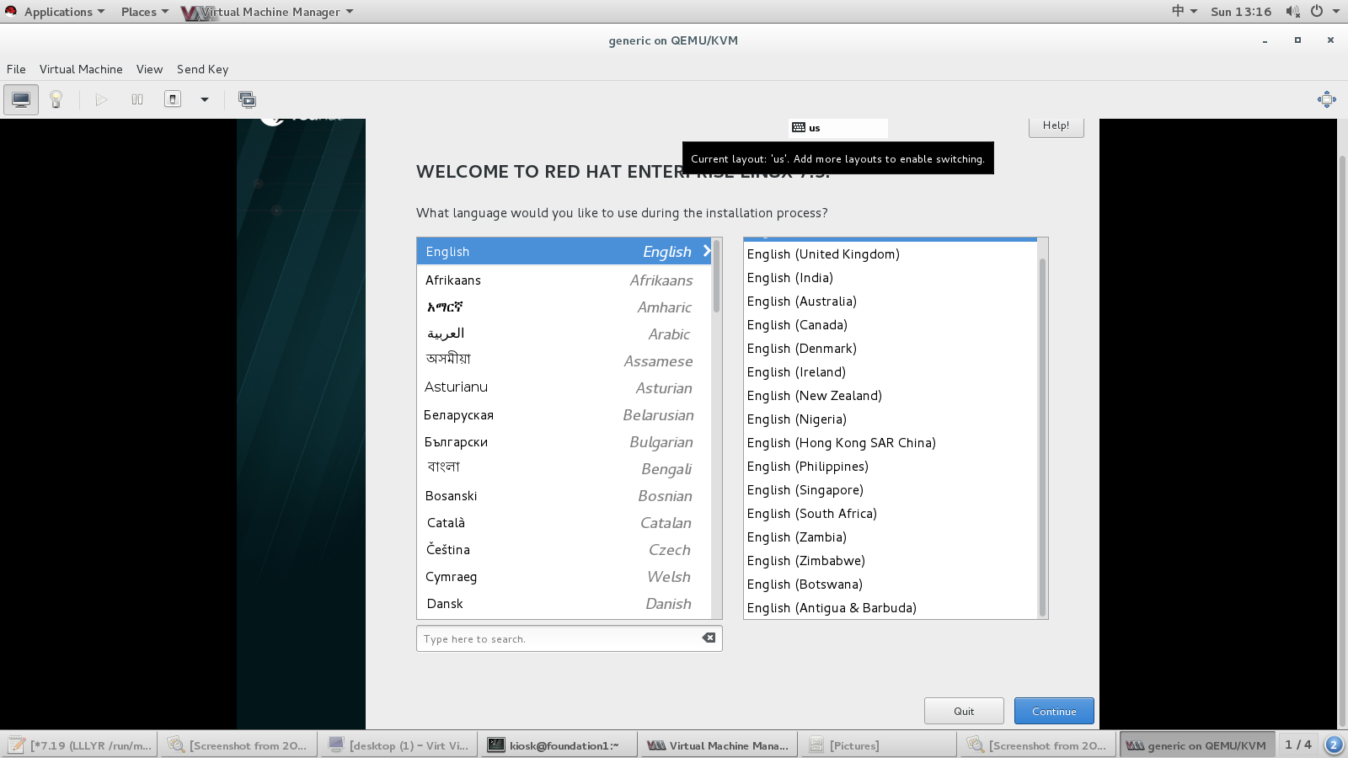Choose English (New Zealand) locale
The width and height of the screenshot is (1348, 758).
pyautogui.click(x=890, y=395)
